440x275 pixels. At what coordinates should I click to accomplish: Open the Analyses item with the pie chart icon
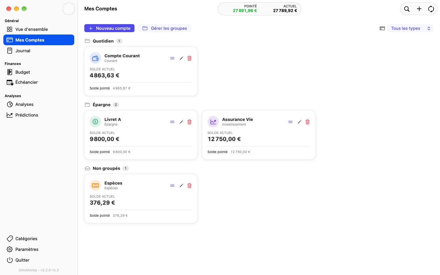pos(39,104)
